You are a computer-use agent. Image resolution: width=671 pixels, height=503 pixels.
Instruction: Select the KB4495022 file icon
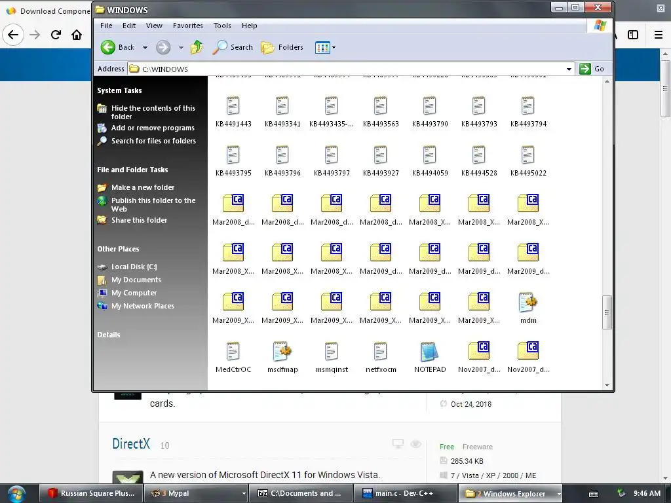529,155
